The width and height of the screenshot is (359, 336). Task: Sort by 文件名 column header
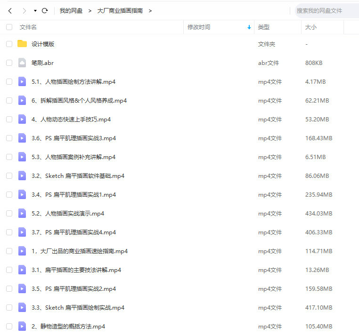coord(28,27)
